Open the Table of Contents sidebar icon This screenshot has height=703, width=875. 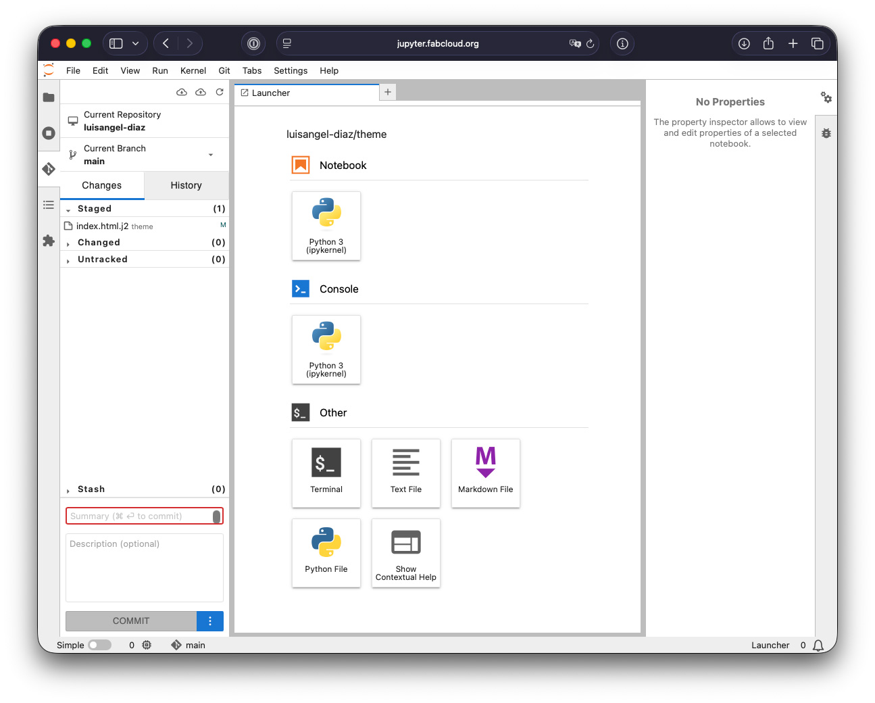click(49, 205)
